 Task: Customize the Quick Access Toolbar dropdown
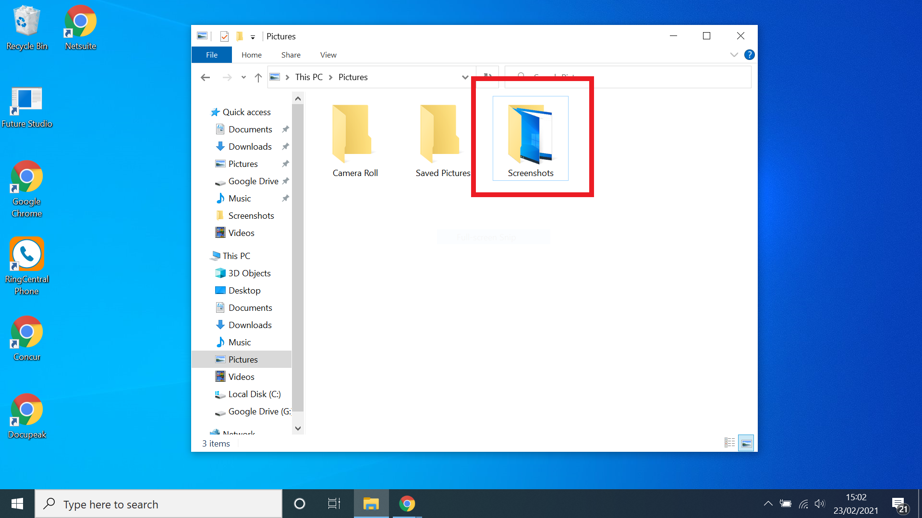click(x=253, y=36)
